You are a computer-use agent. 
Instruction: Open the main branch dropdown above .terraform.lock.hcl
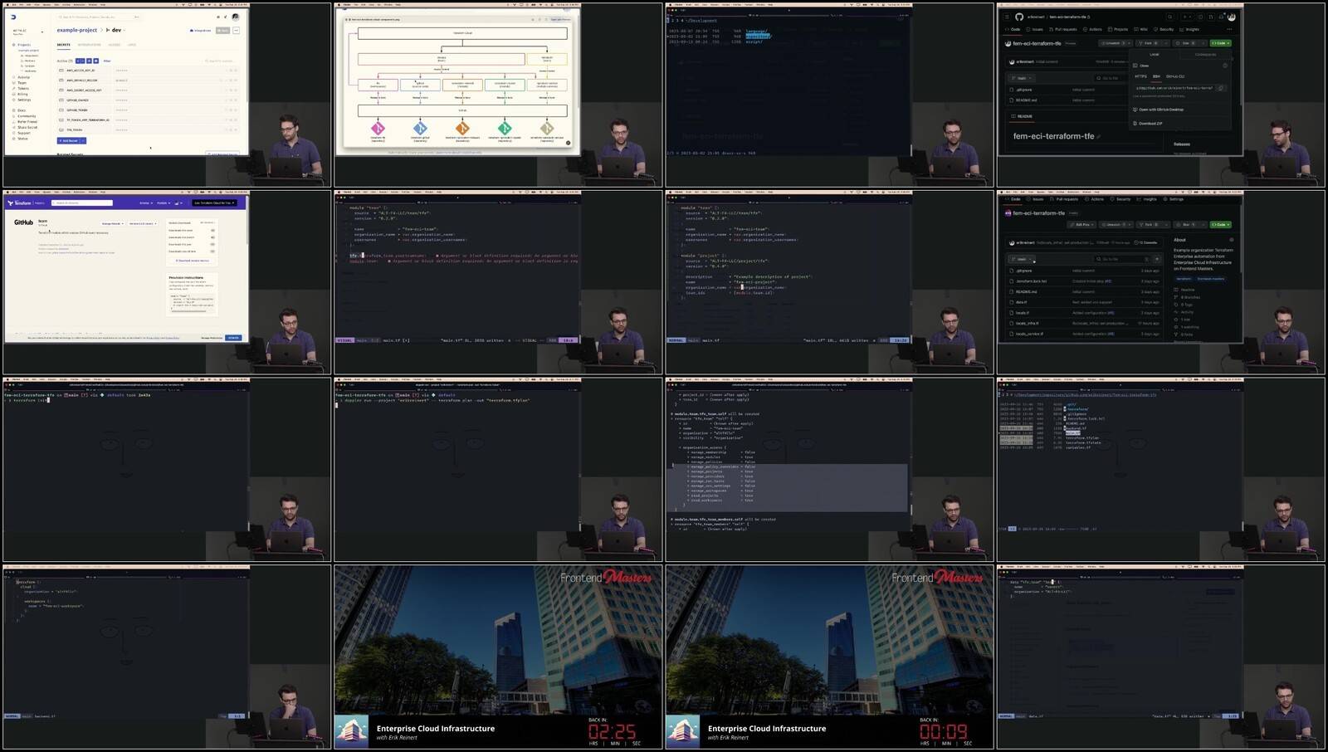pos(1023,259)
